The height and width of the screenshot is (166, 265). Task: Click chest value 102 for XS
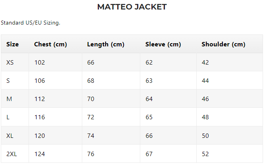(x=40, y=63)
